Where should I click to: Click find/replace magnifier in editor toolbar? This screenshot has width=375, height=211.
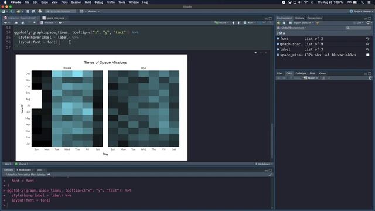click(35, 23)
